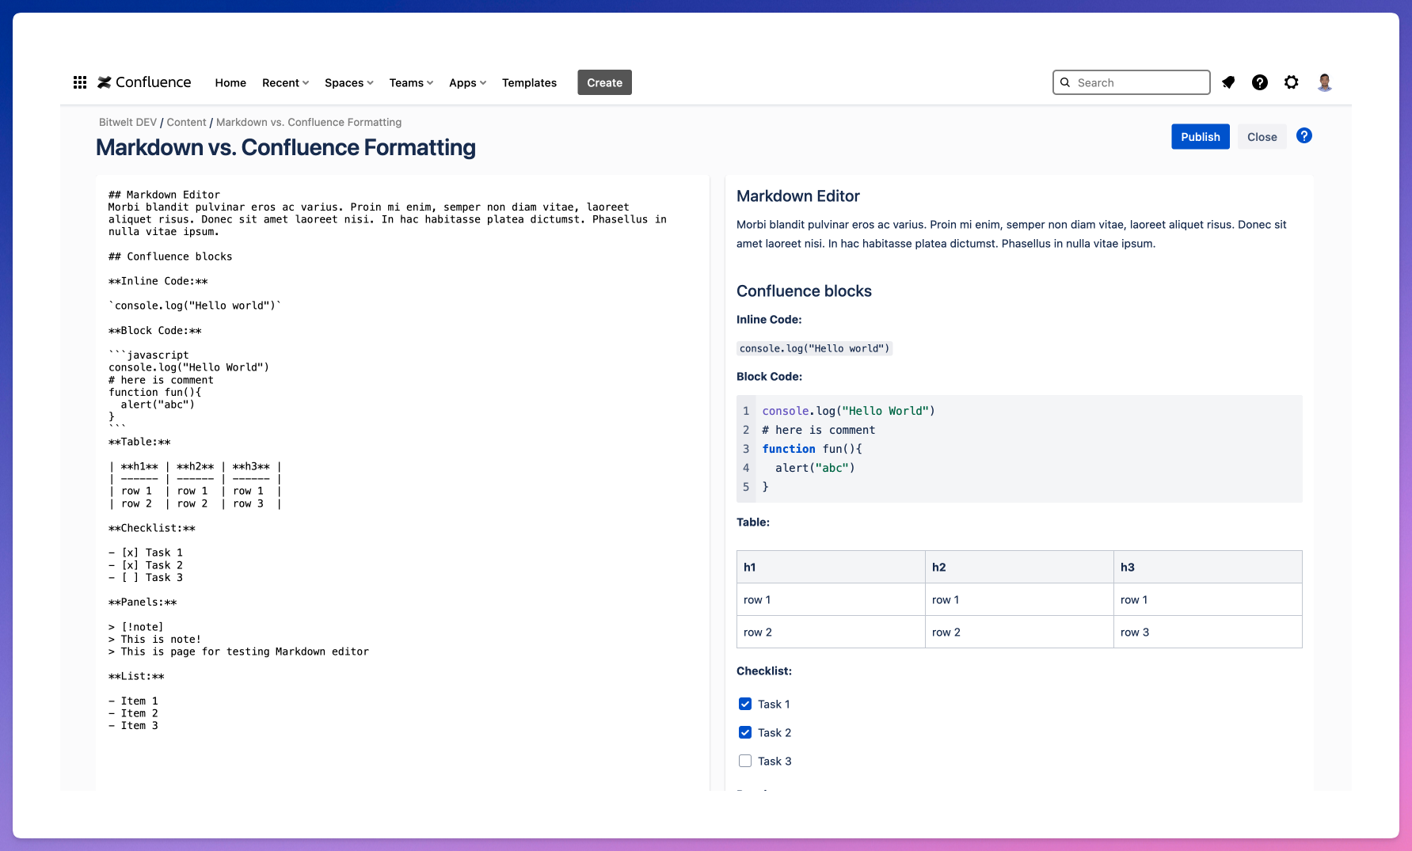Open the settings gear icon
1412x851 pixels.
[x=1291, y=82]
